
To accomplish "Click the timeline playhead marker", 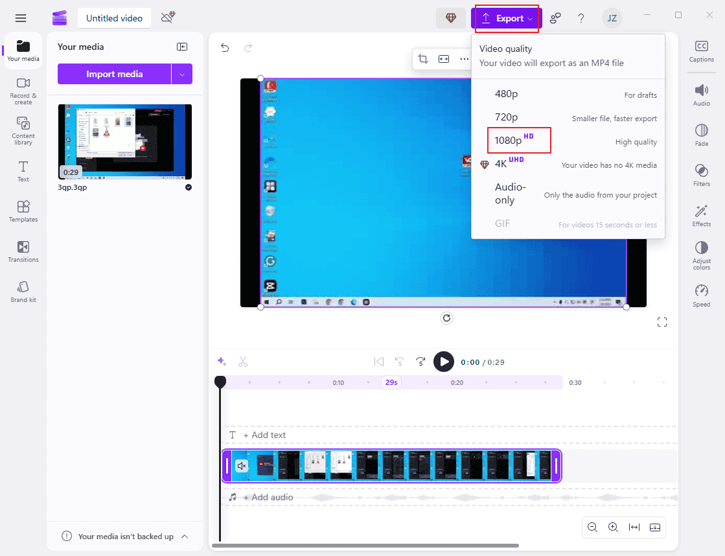I will click(x=220, y=382).
